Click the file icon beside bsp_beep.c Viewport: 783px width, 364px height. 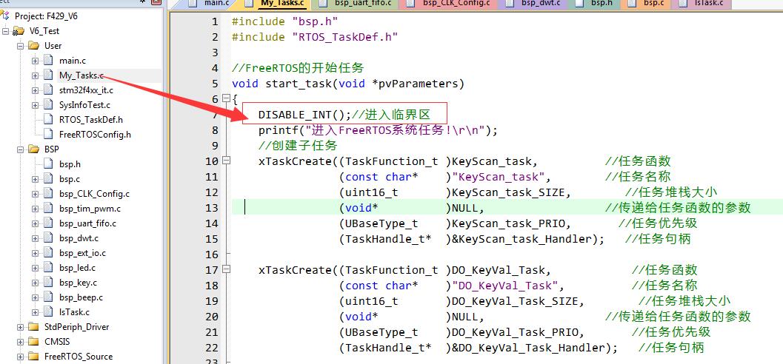[48, 297]
